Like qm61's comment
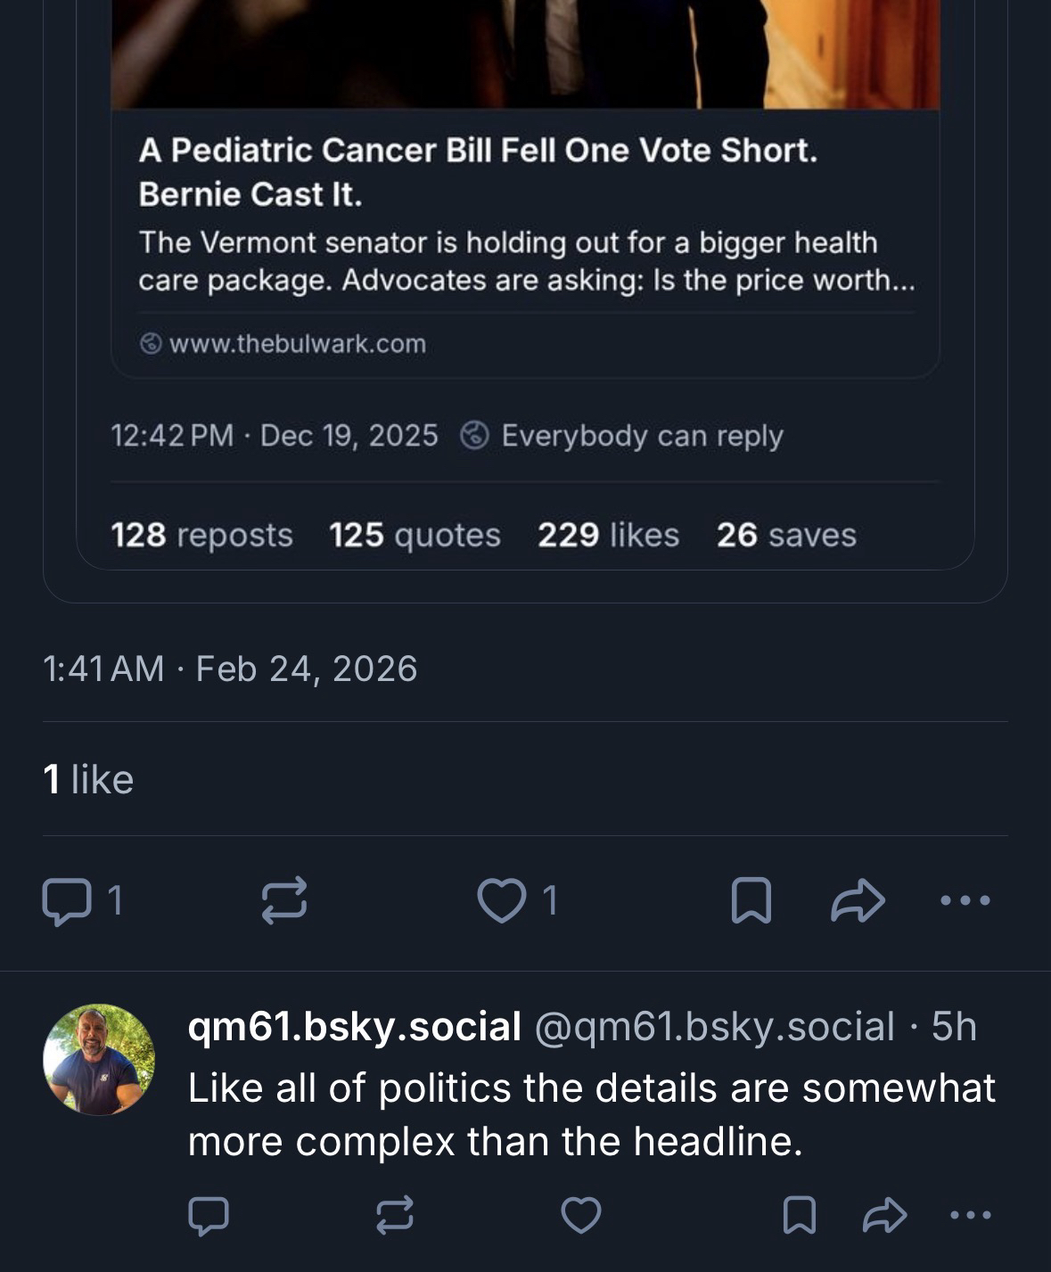The width and height of the screenshot is (1051, 1272). [581, 1215]
